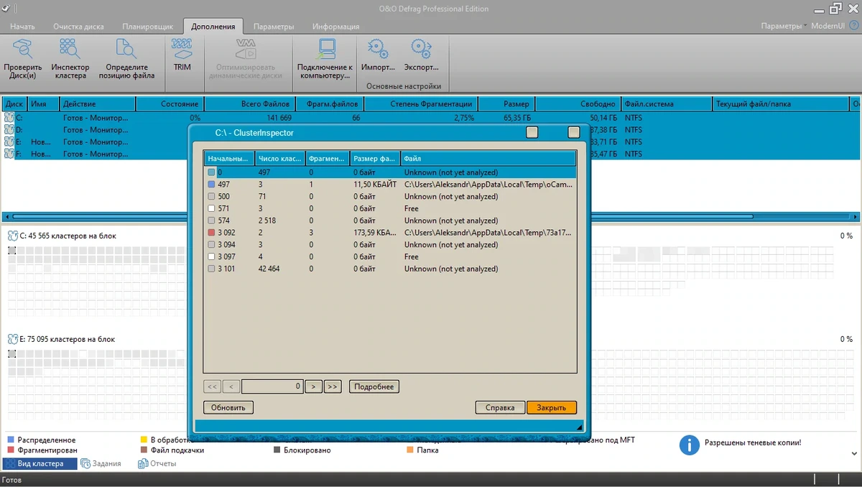This screenshot has height=487, width=862.
Task: Click the Справка button
Action: click(500, 407)
